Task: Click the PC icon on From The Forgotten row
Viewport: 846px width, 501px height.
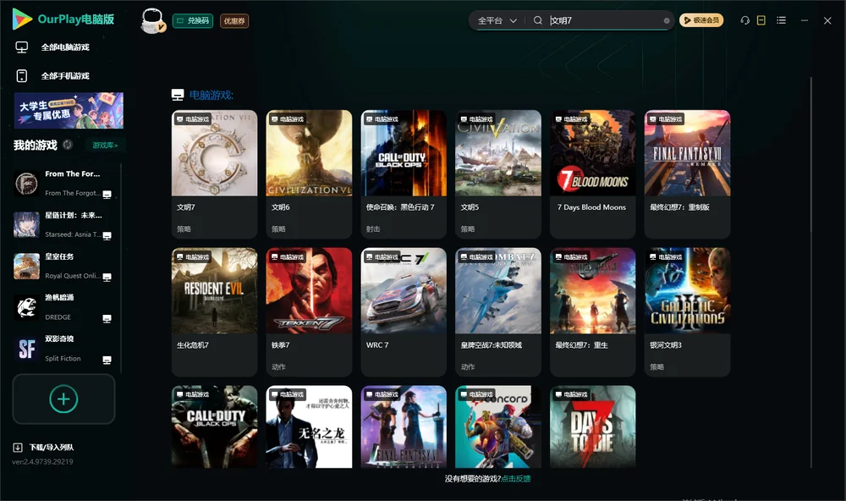Action: [107, 195]
